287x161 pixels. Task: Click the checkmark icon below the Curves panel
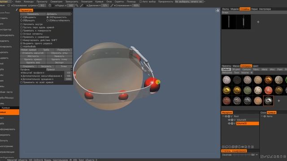pos(265,157)
